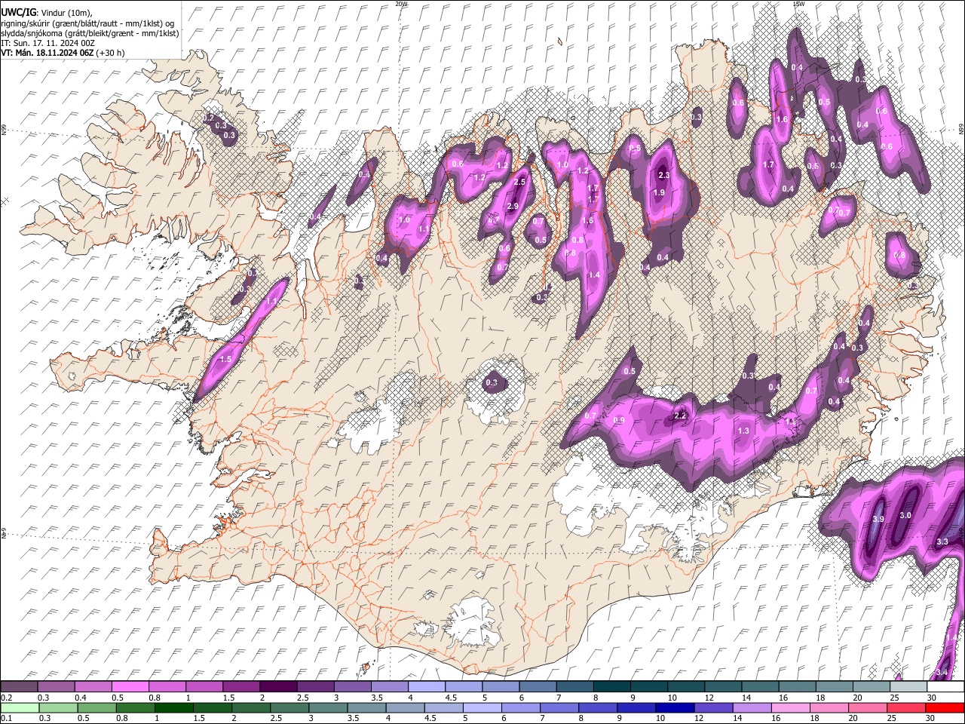
Task: Click the 3.4 value near the map corner
Action: (942, 672)
